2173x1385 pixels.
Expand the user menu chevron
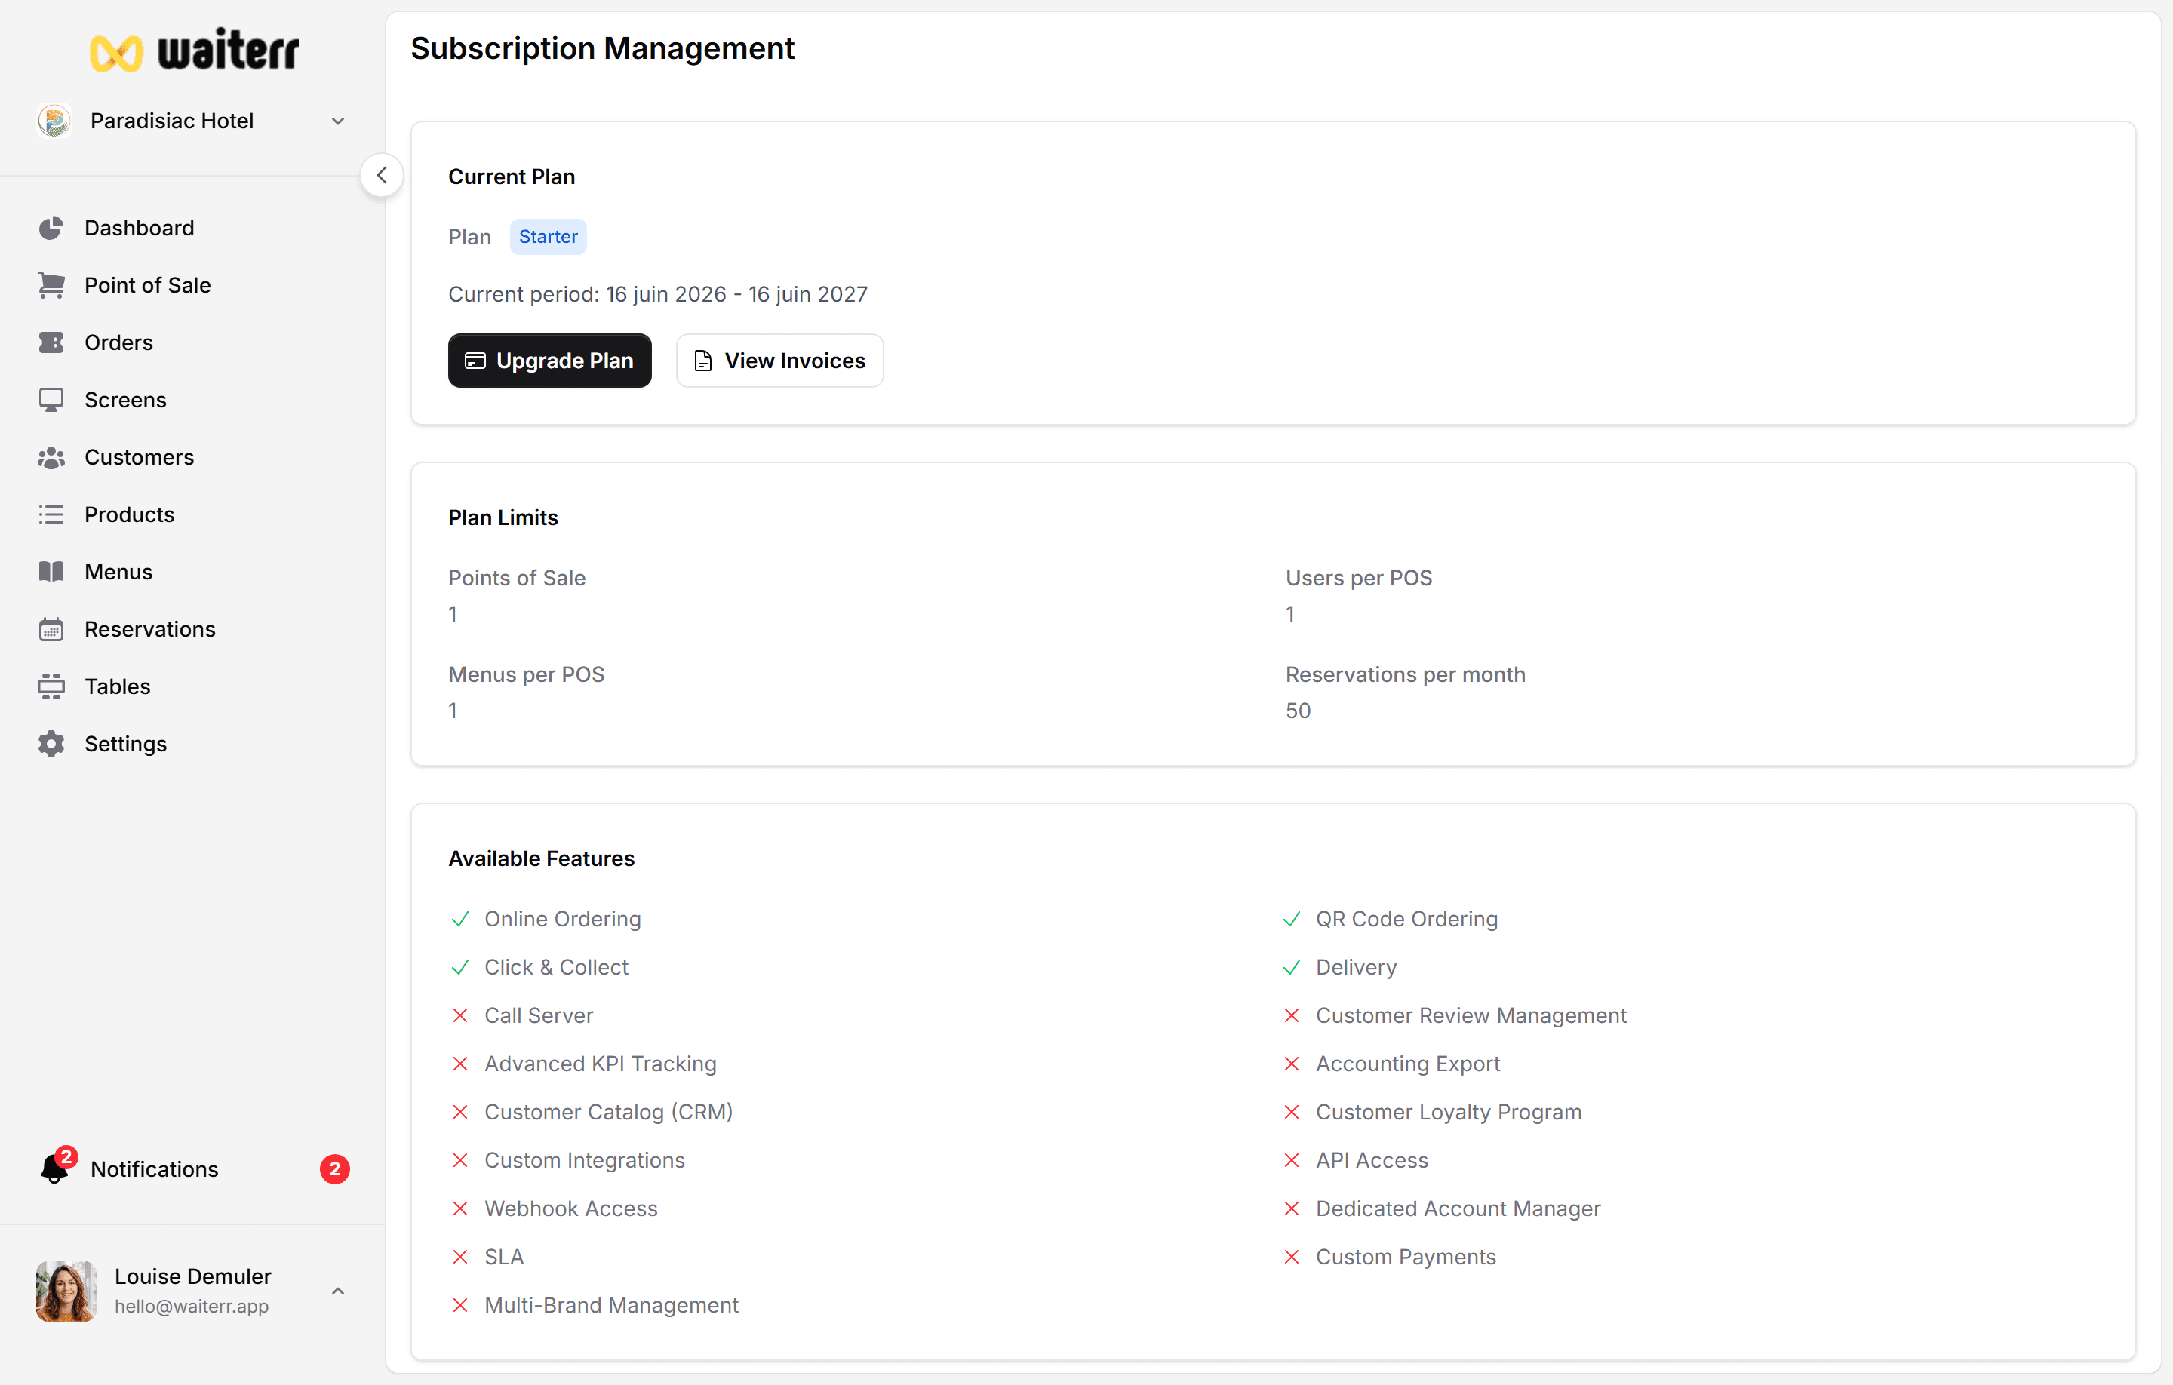tap(337, 1291)
